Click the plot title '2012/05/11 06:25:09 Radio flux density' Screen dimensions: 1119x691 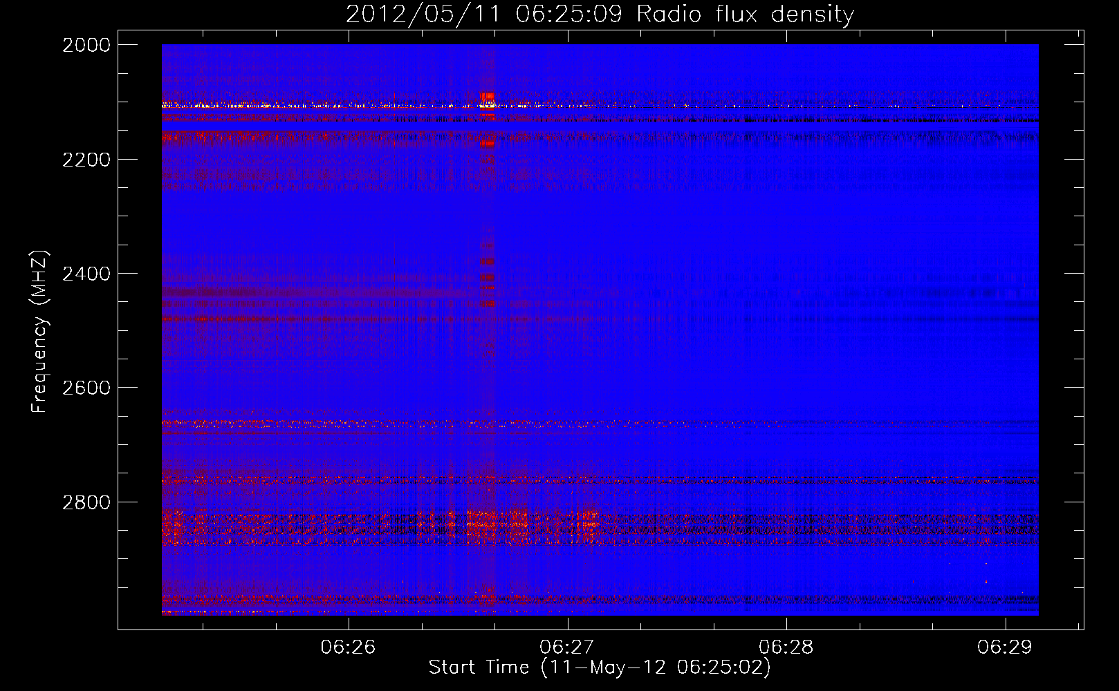[600, 14]
